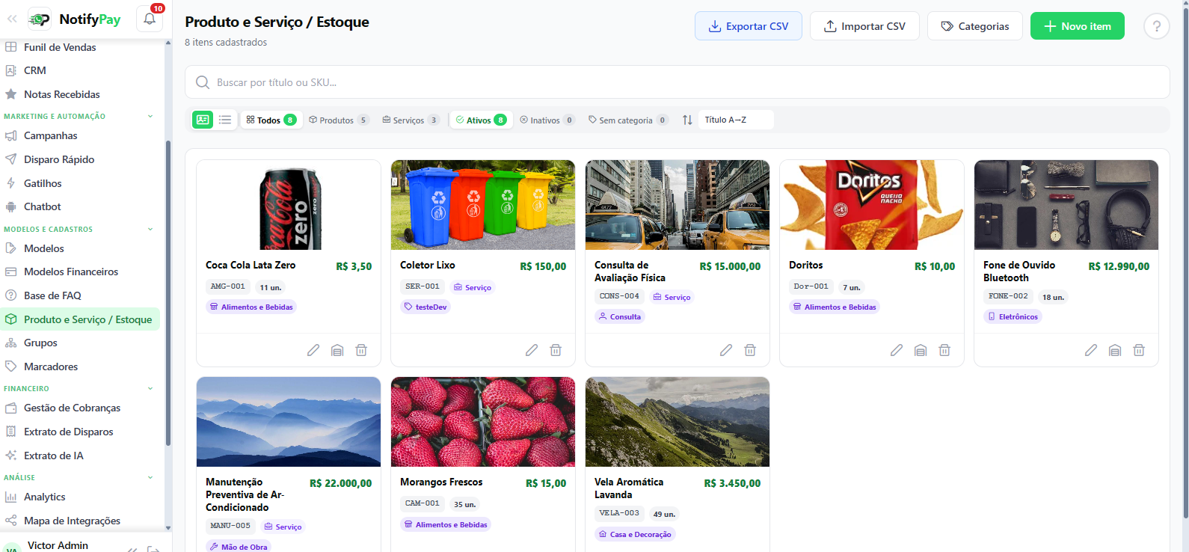Collapse Análise section
Image resolution: width=1189 pixels, height=552 pixels.
pos(150,478)
